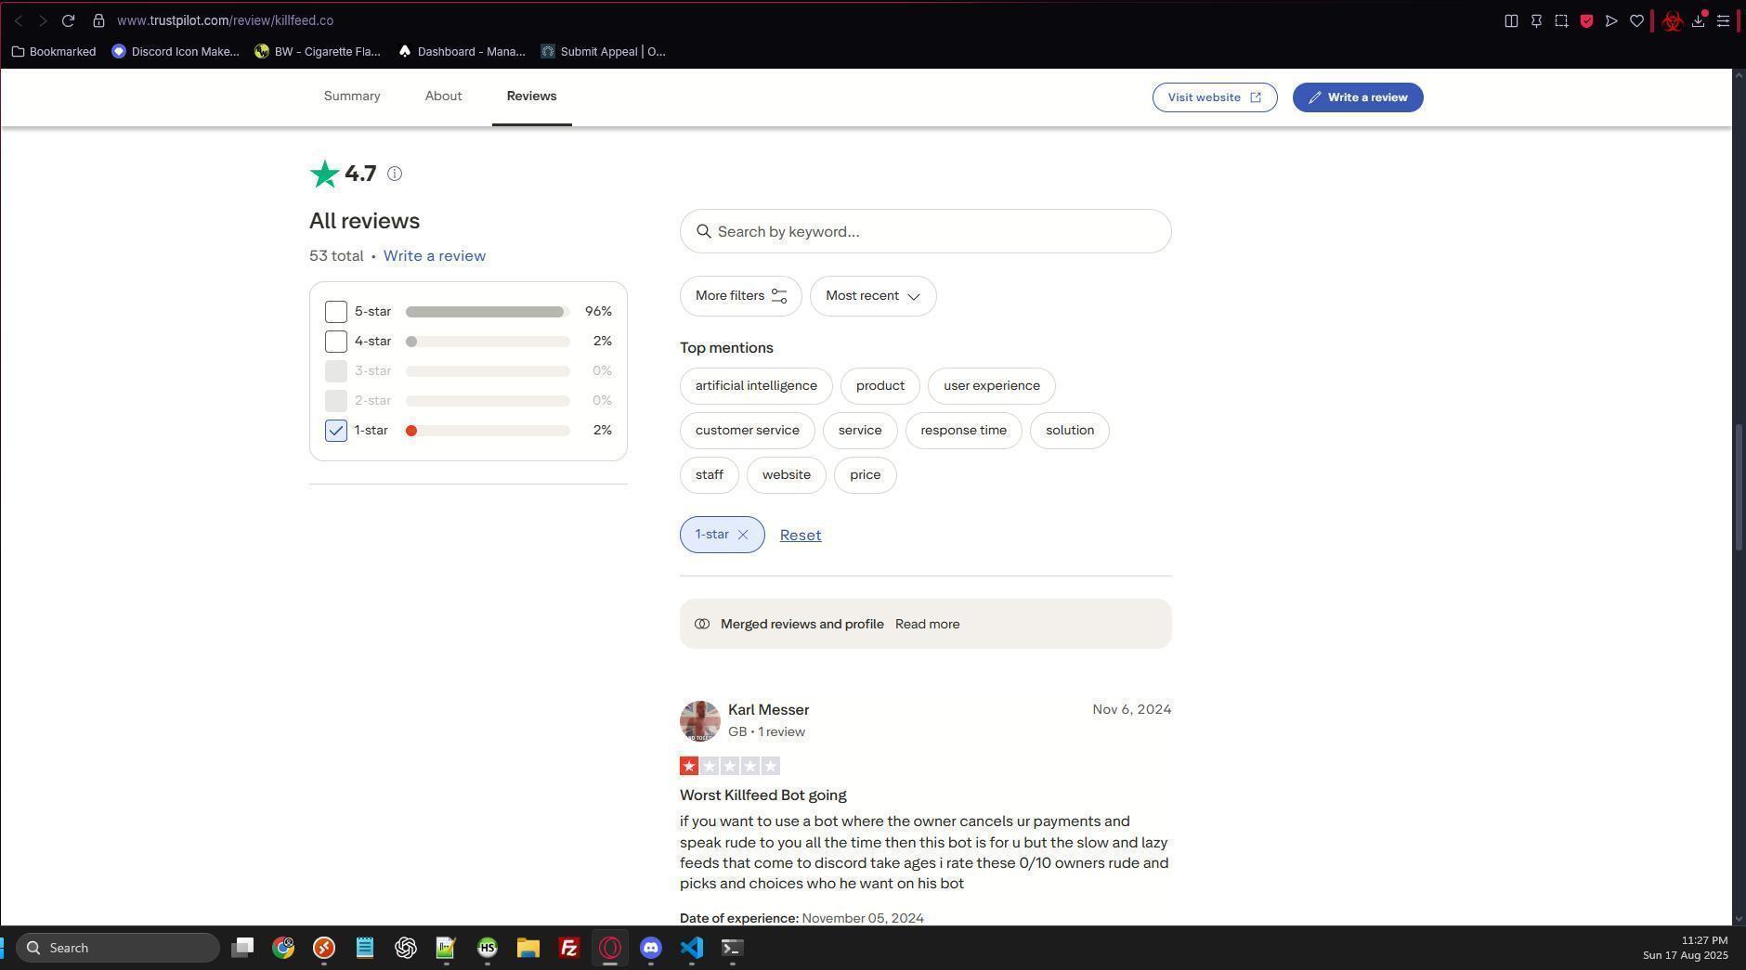Open the blue notepad taskbar icon
1746x970 pixels.
click(365, 948)
